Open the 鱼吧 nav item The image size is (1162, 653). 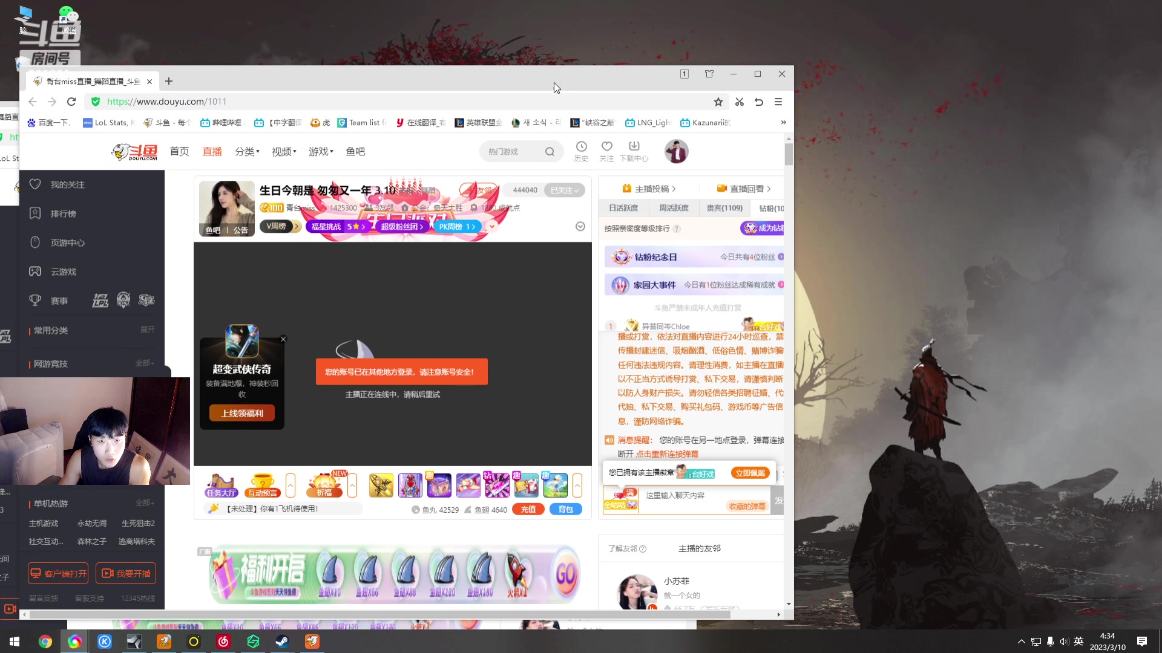[355, 152]
